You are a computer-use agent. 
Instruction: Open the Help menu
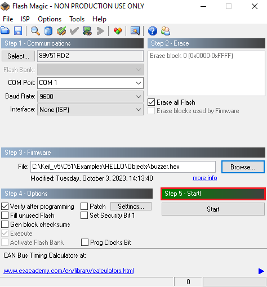point(99,19)
